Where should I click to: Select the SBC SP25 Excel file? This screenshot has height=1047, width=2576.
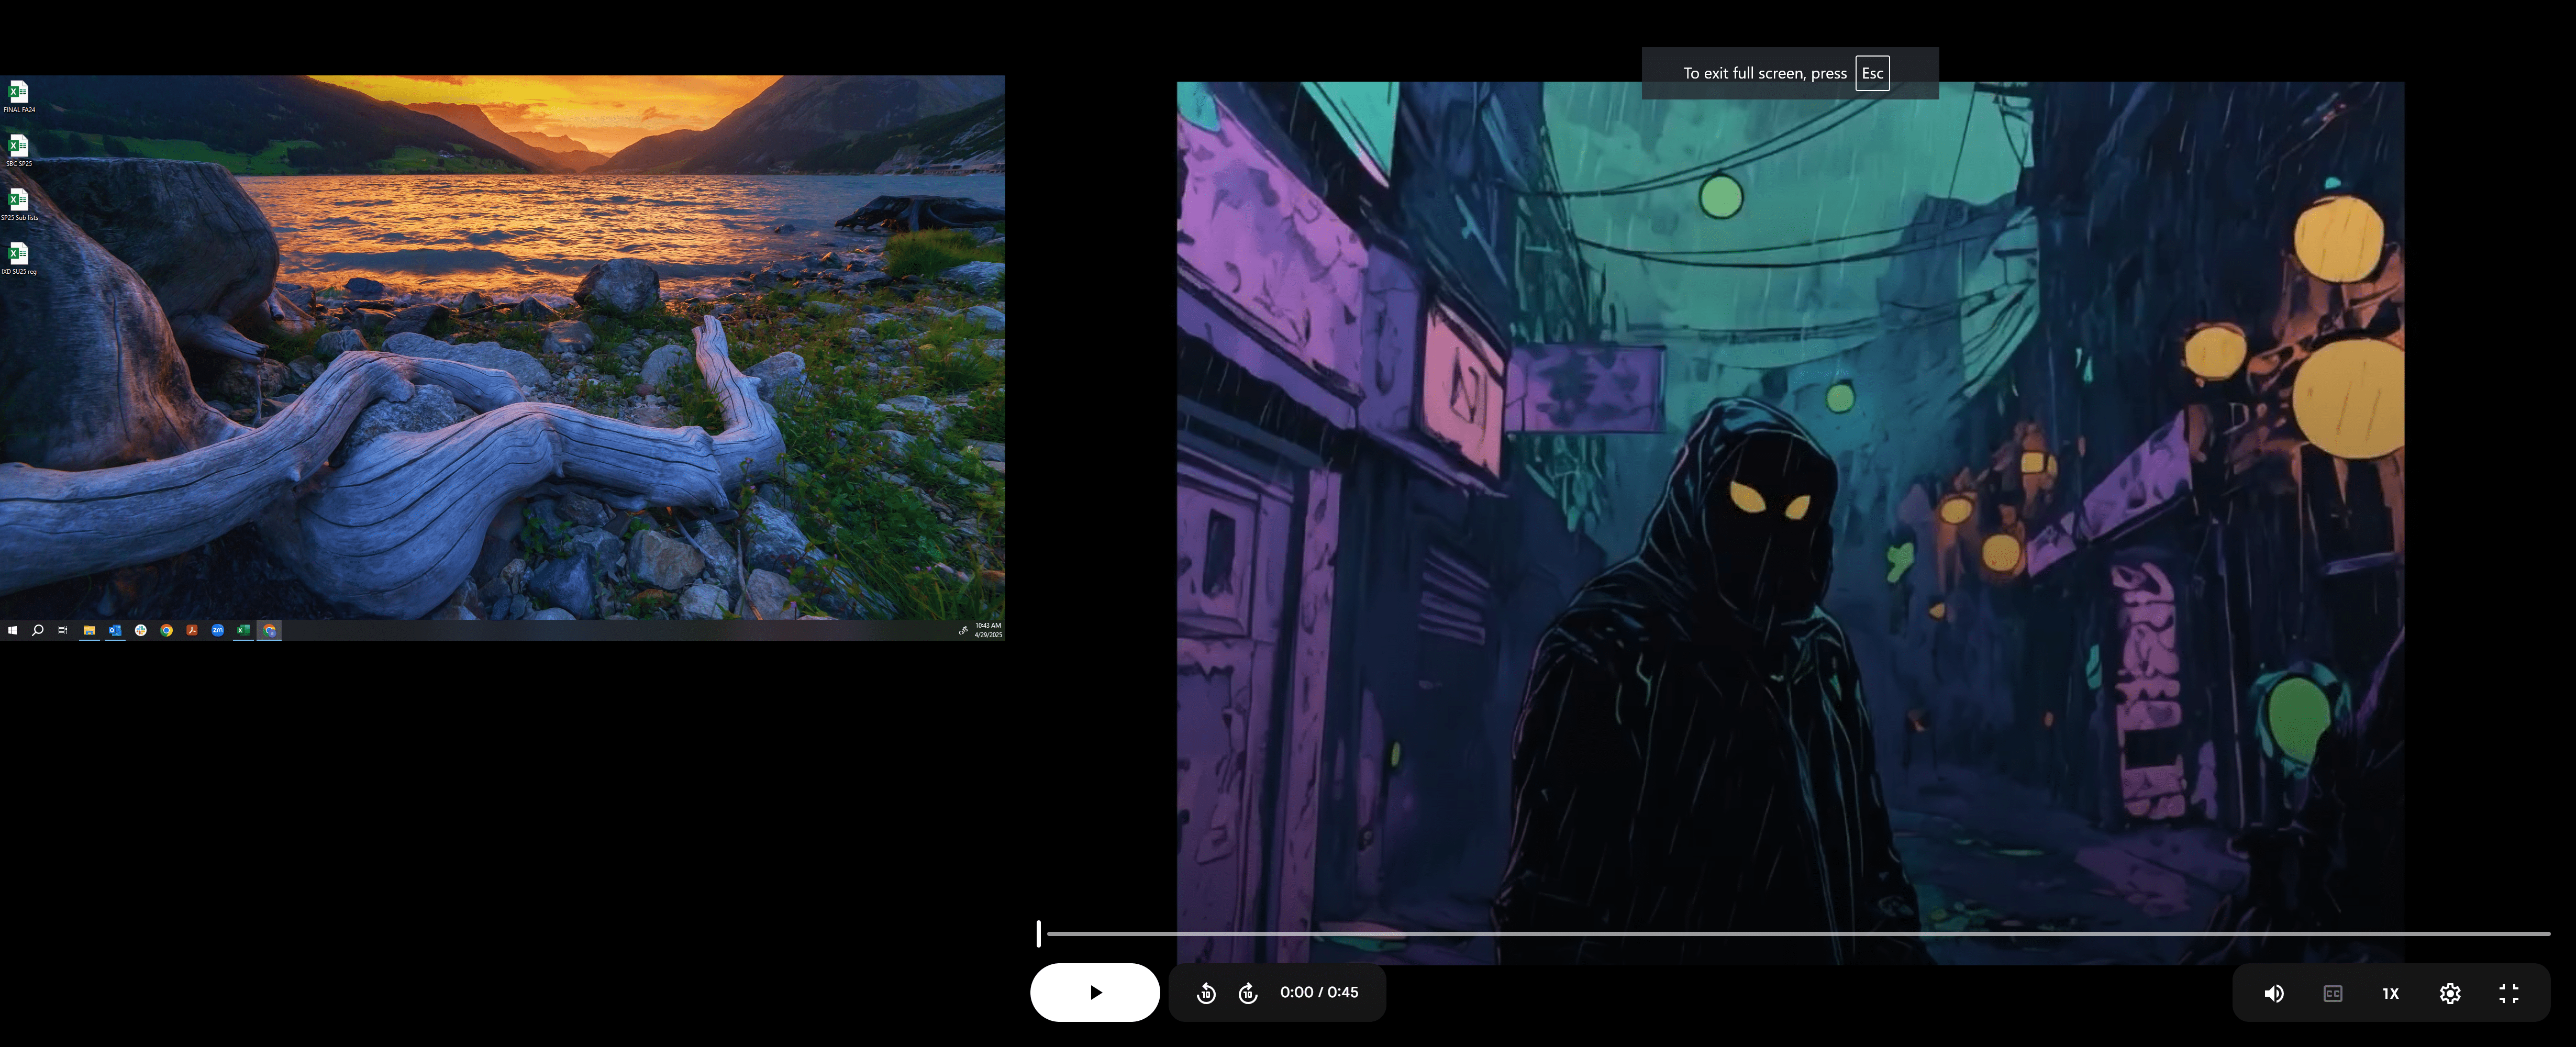18,148
